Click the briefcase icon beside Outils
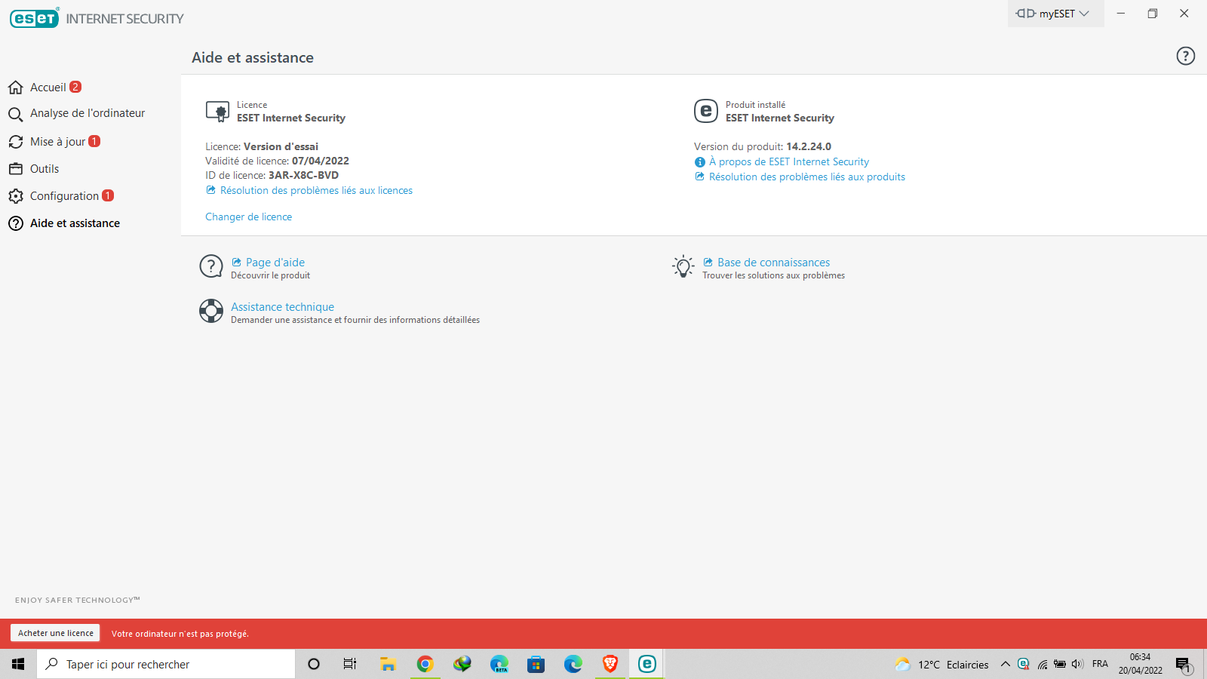 pos(16,169)
